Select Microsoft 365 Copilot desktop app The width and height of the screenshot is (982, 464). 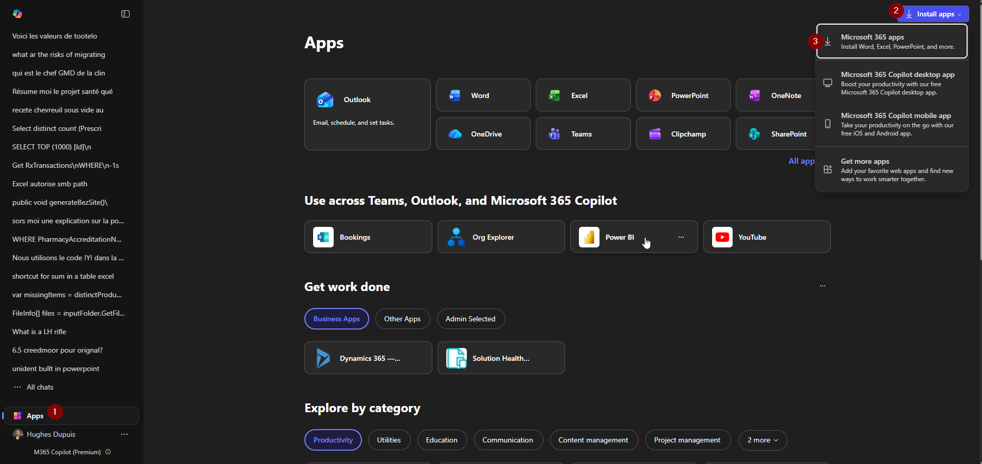click(x=892, y=83)
